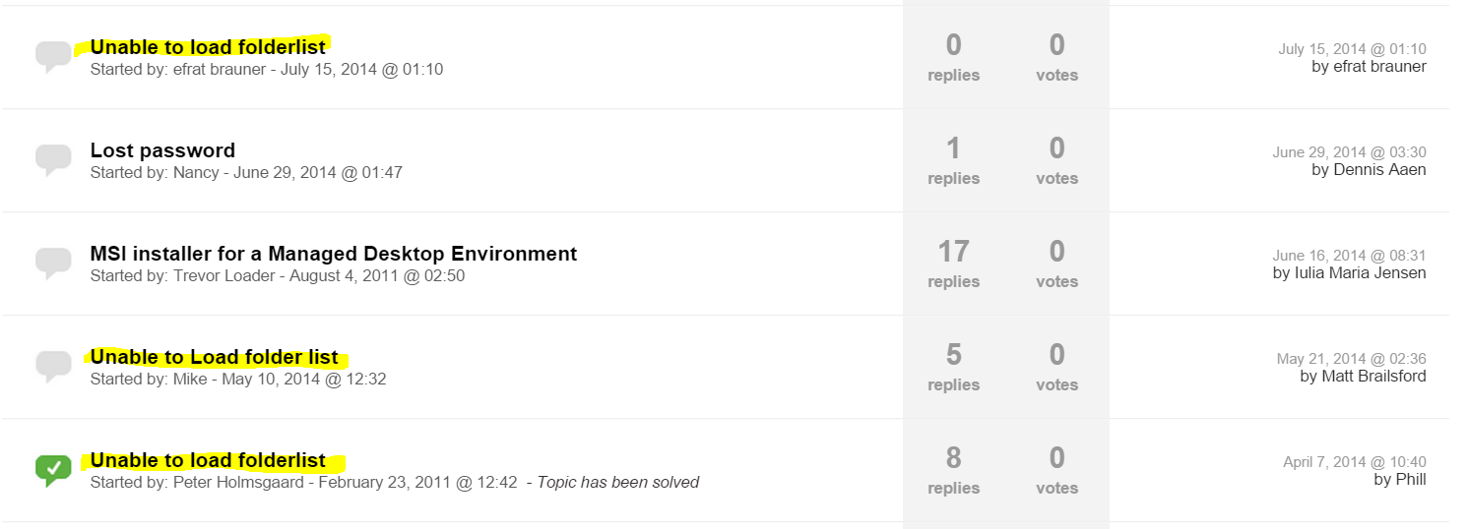1469x529 pixels.
Task: Click the 8 replies count
Action: tap(953, 459)
